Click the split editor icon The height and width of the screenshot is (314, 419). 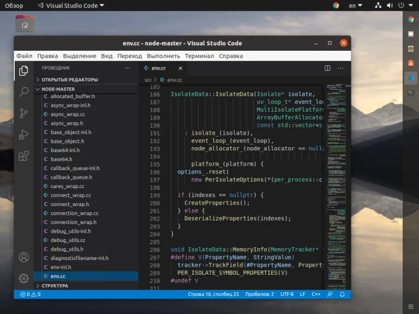pyautogui.click(x=327, y=68)
